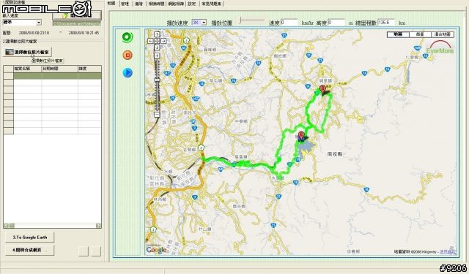The image size is (469, 274).
Task: Click the map zoom level slider handle
Action: point(157,80)
